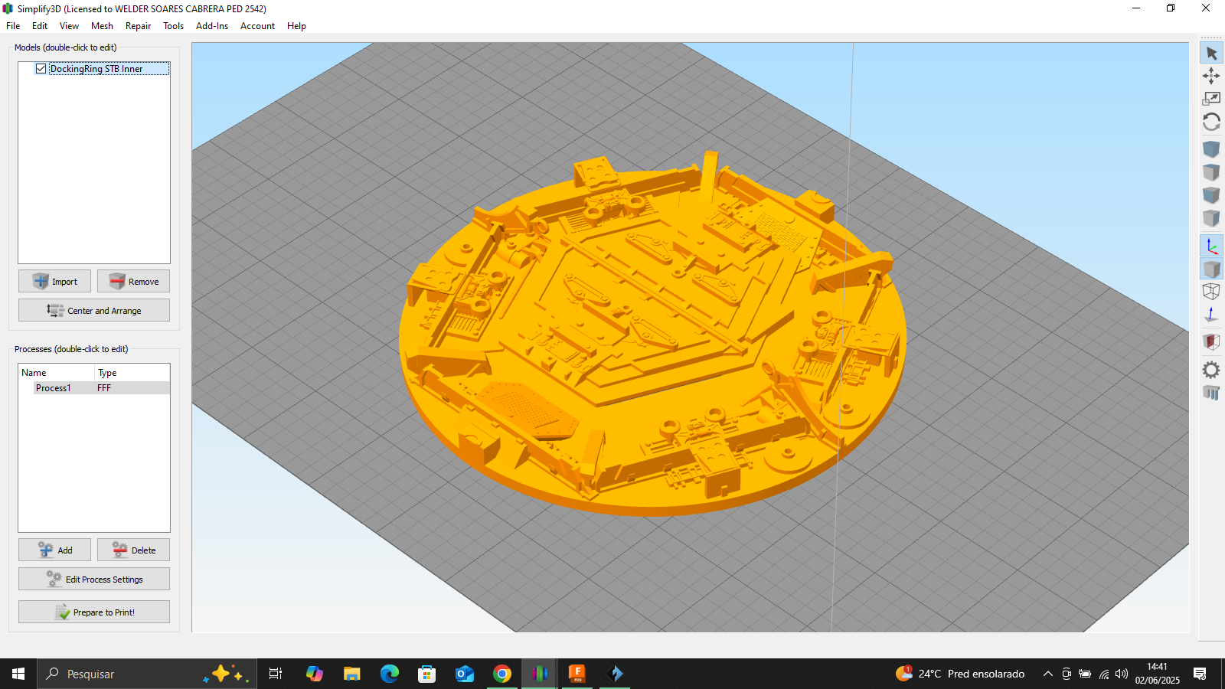Open the Add-Ins menu

[x=212, y=25]
